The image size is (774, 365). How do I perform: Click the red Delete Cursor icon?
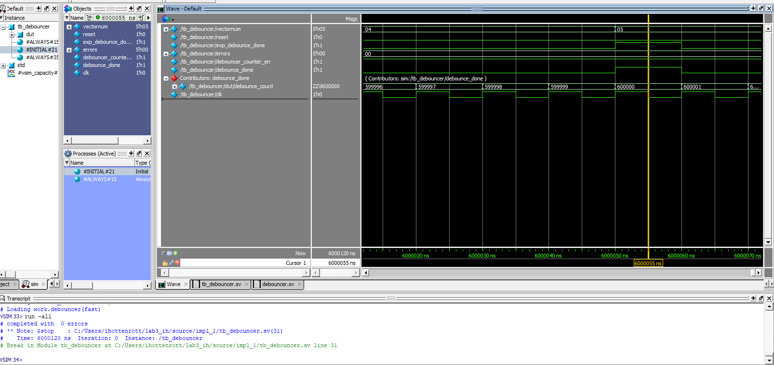(177, 263)
